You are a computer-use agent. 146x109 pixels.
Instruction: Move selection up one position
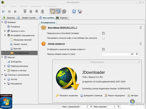click(x=31, y=11)
